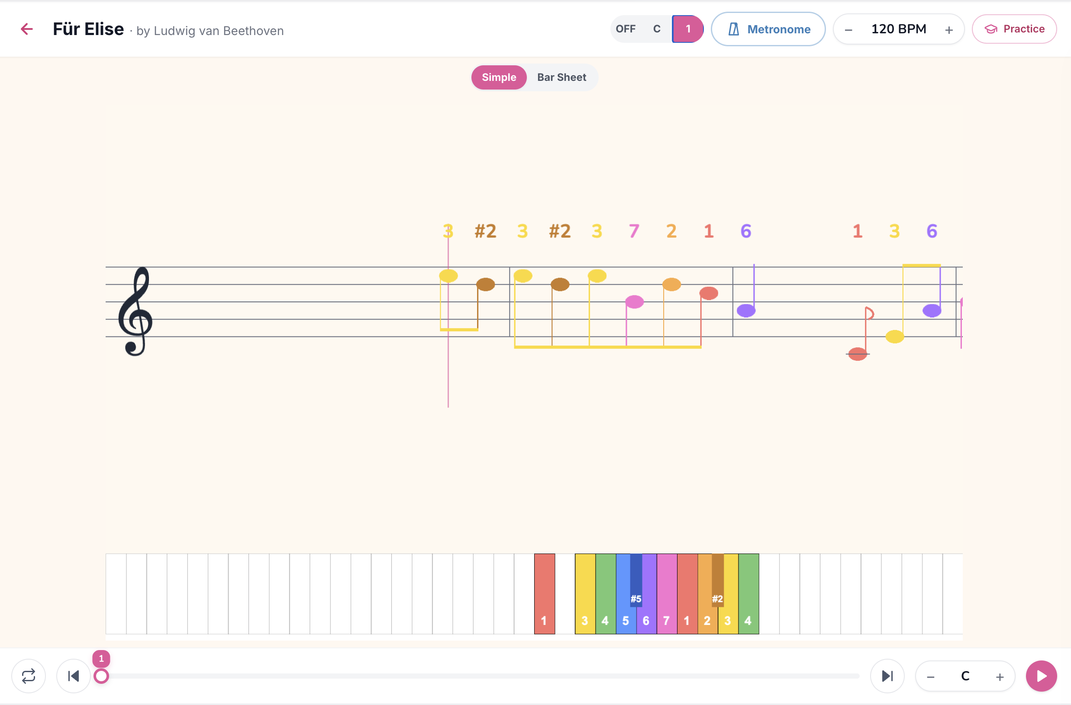Select number 1 note label mode

(x=687, y=29)
